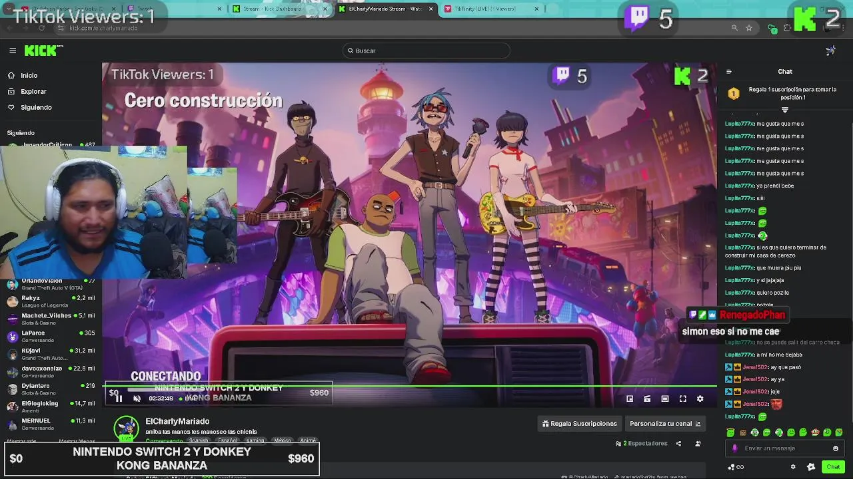Send message with green Chat button
853x479 pixels.
pyautogui.click(x=833, y=467)
